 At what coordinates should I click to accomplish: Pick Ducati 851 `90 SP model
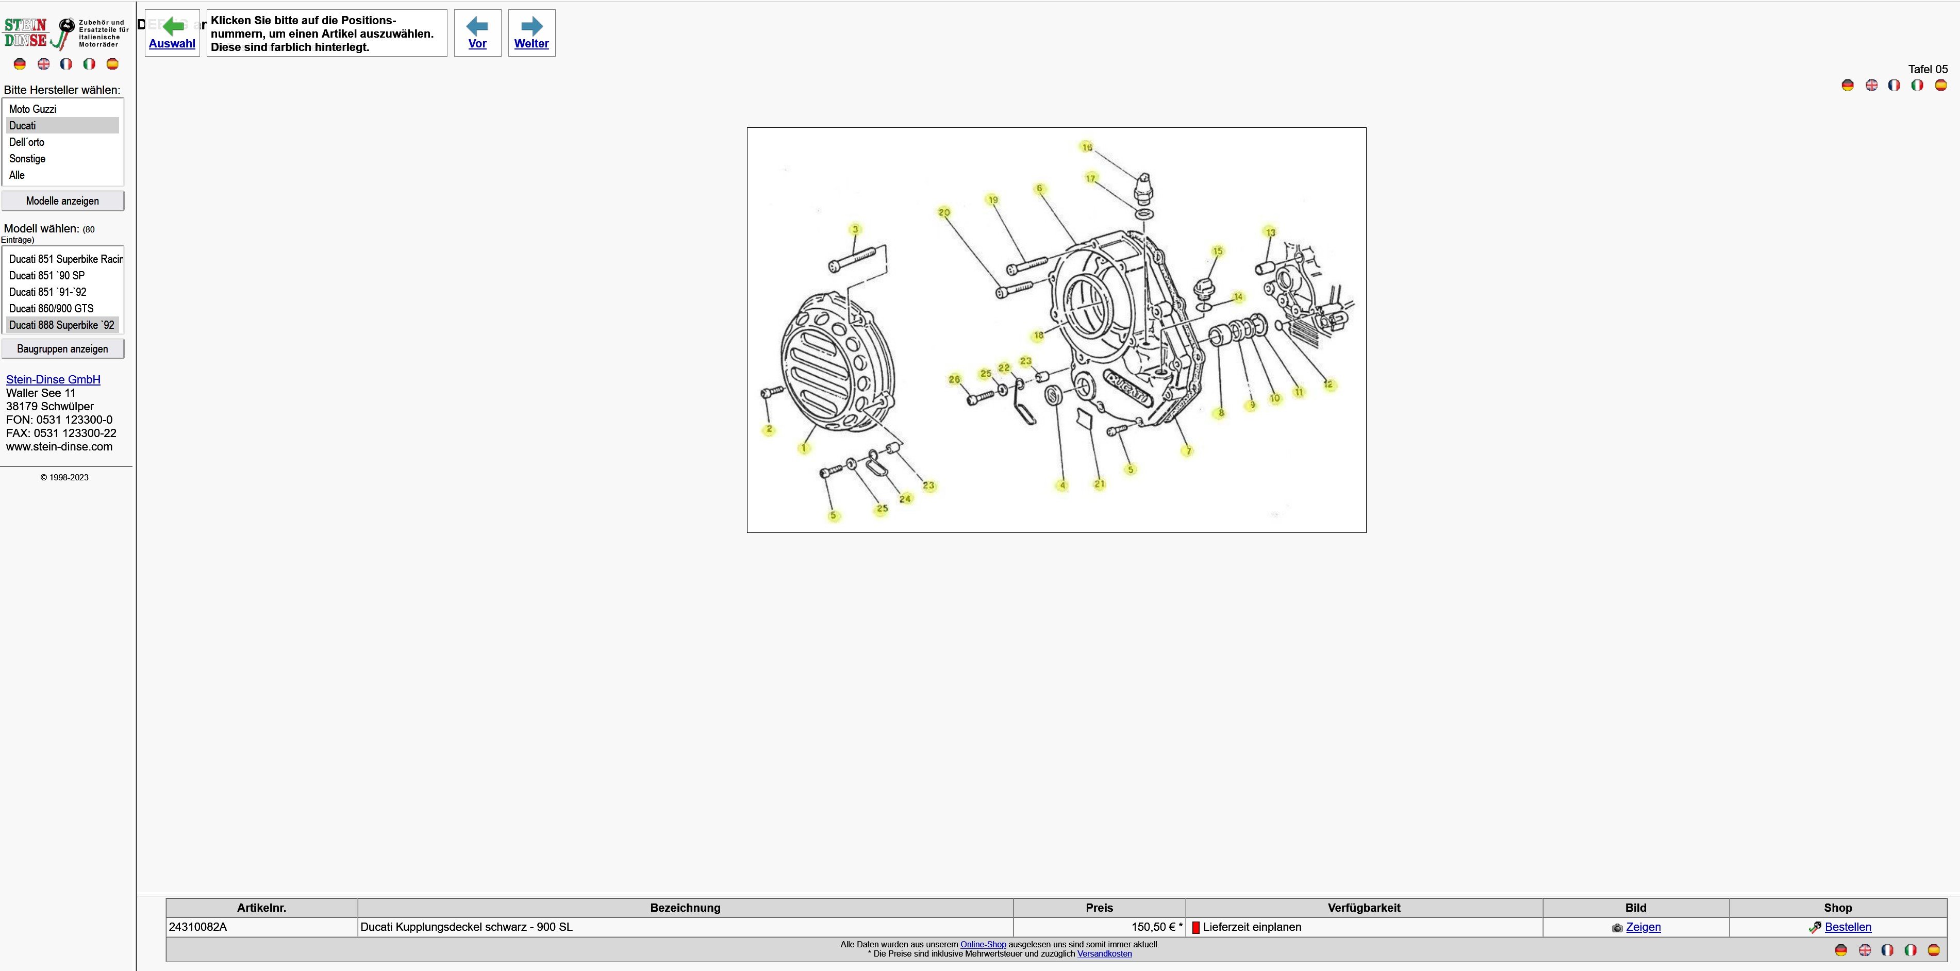(46, 275)
